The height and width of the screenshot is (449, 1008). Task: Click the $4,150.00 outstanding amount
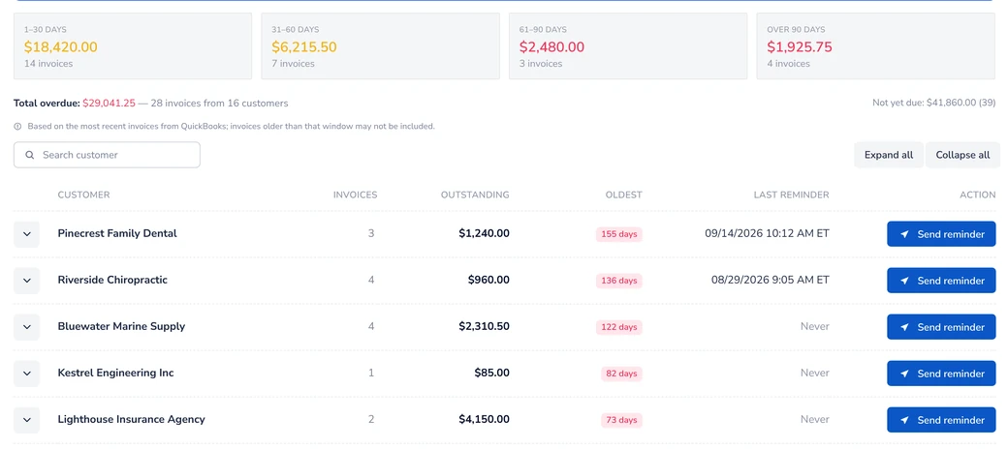(x=484, y=419)
